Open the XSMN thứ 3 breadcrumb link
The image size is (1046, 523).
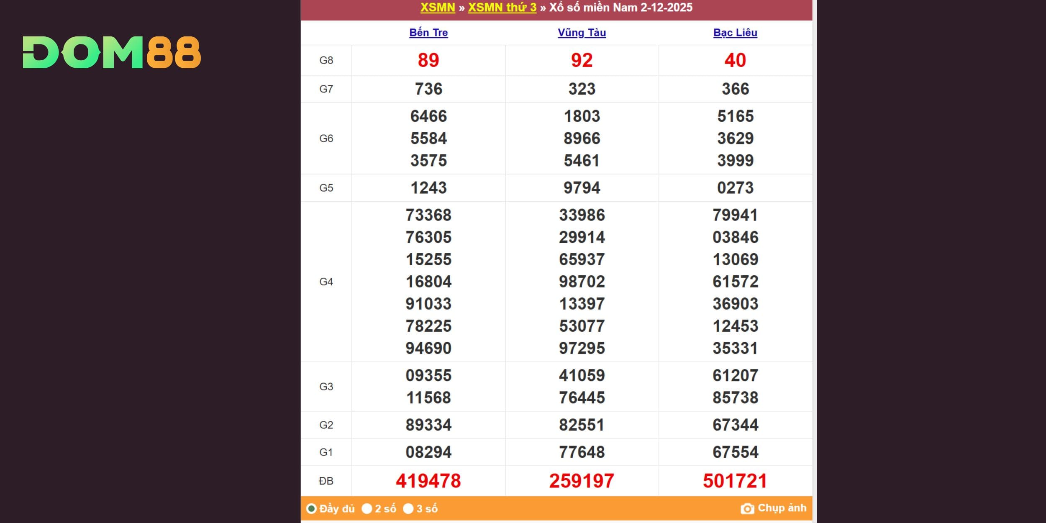(x=502, y=8)
